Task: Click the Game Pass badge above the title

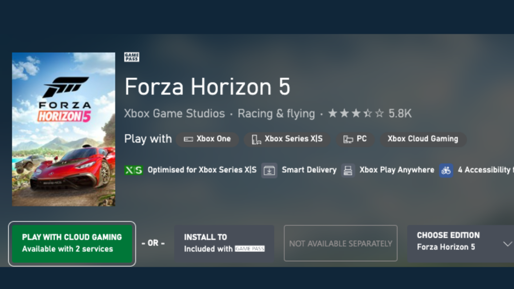Action: [132, 57]
